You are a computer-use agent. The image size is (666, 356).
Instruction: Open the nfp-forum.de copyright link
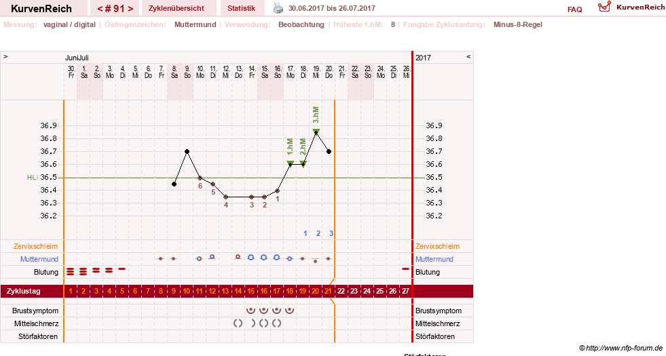click(x=621, y=348)
